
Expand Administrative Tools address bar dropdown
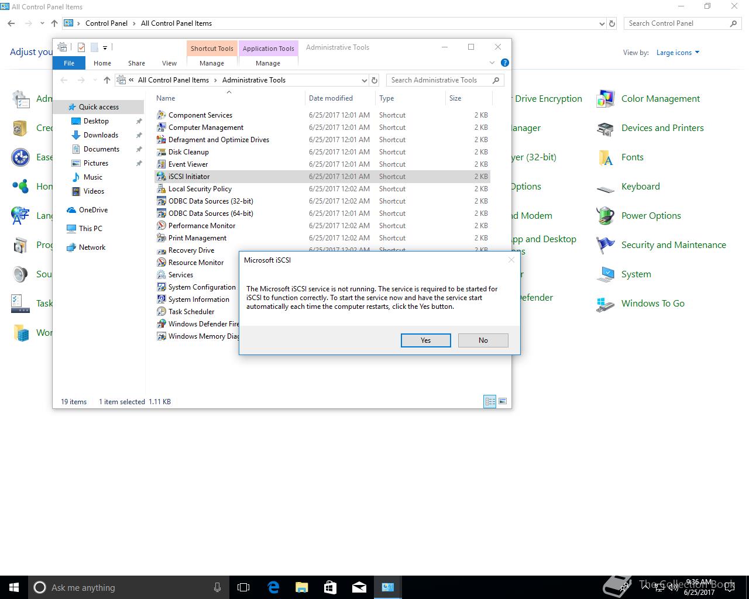(364, 80)
